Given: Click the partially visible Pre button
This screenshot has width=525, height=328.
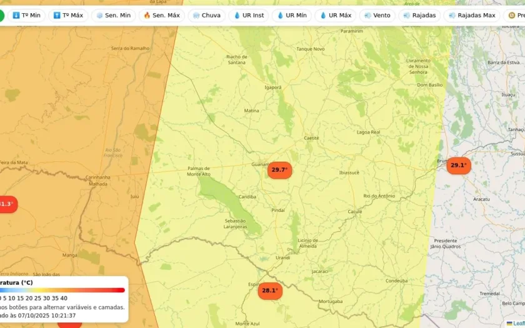Looking at the screenshot, I should pos(514,16).
